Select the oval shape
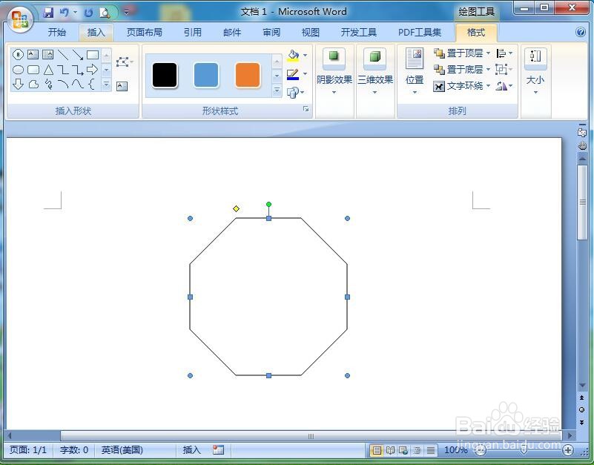The image size is (594, 465). (x=18, y=70)
